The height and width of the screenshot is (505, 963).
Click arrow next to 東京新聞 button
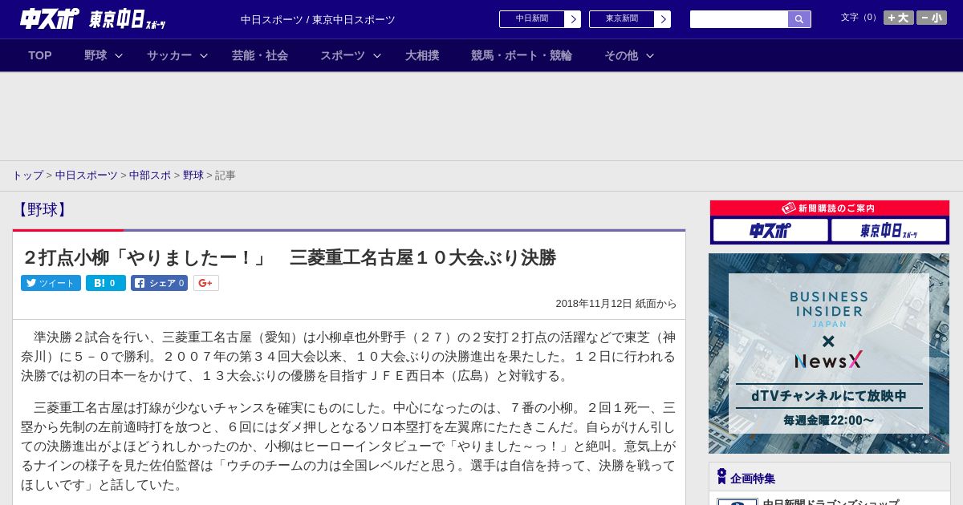tap(662, 19)
